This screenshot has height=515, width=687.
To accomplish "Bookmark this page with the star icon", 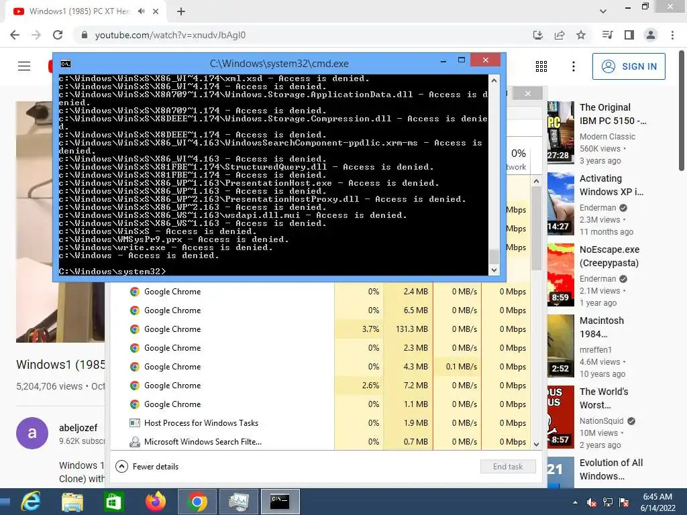I will [x=581, y=35].
